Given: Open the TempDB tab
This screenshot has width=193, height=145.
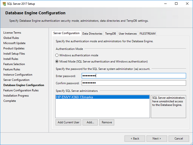Looking at the screenshot, I should coord(110,34).
